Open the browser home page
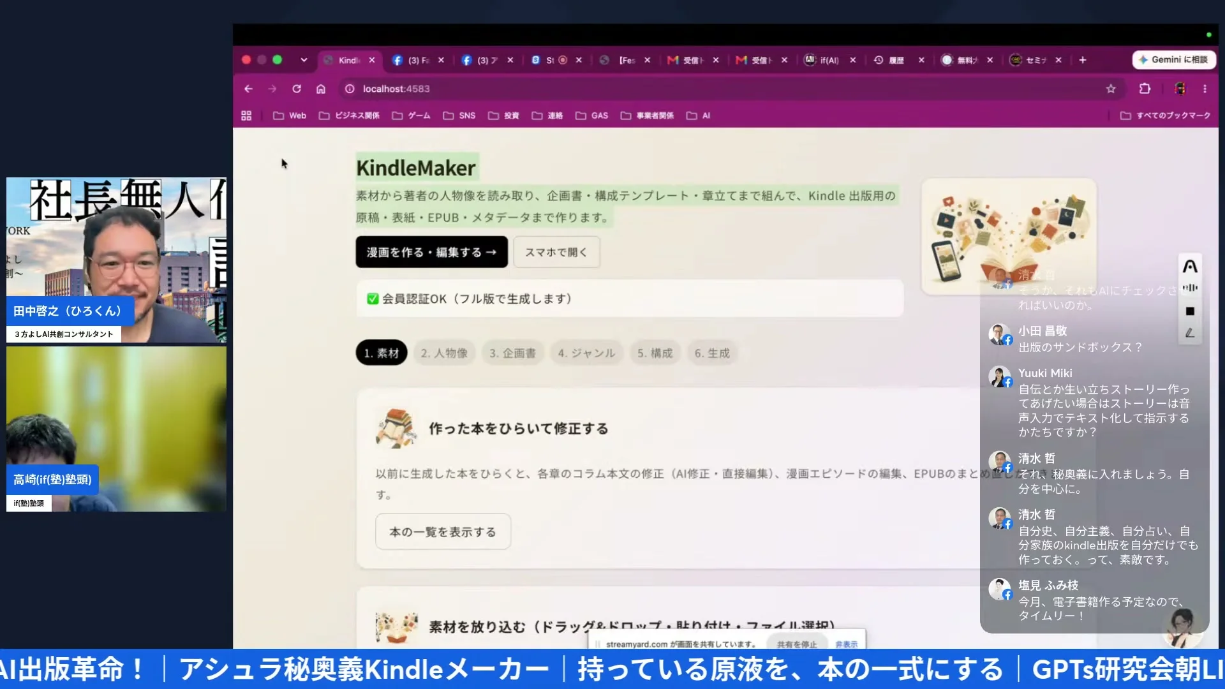Screen dimensions: 1225x689 point(321,89)
